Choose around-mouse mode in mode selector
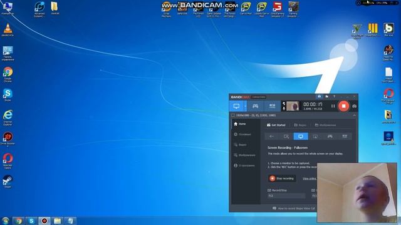The image size is (401, 225). pos(315,136)
